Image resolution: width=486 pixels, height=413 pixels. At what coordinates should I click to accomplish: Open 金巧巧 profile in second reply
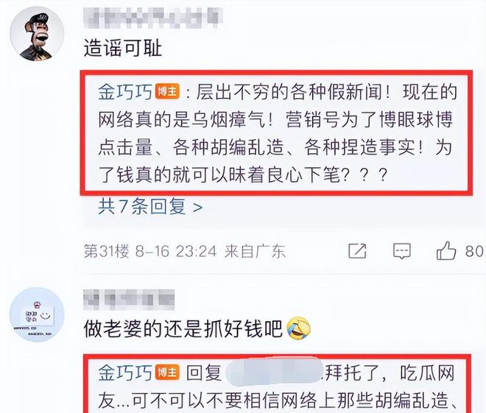click(125, 373)
